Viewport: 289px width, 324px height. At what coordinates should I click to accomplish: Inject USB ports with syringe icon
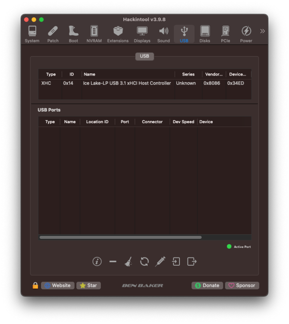pyautogui.click(x=160, y=261)
